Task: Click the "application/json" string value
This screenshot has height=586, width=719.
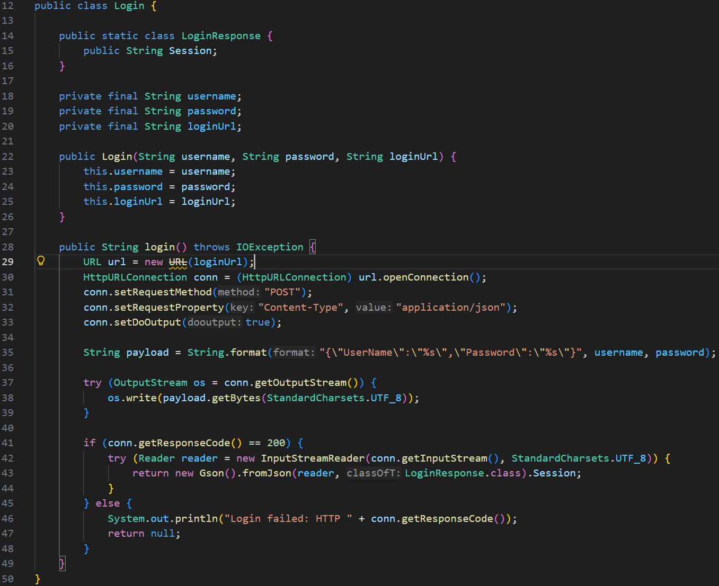Action: coord(450,308)
